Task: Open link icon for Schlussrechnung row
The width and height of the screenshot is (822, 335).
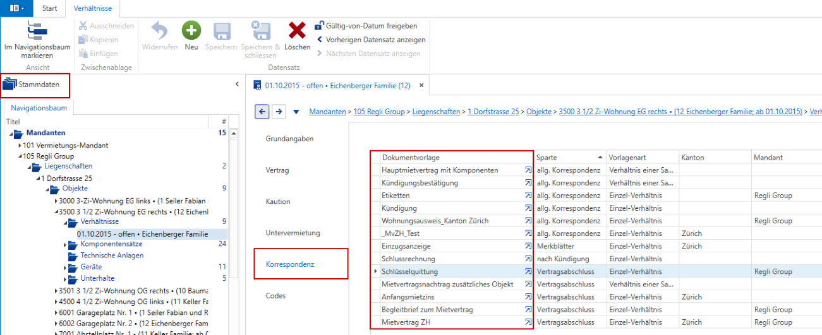Action: pyautogui.click(x=528, y=259)
